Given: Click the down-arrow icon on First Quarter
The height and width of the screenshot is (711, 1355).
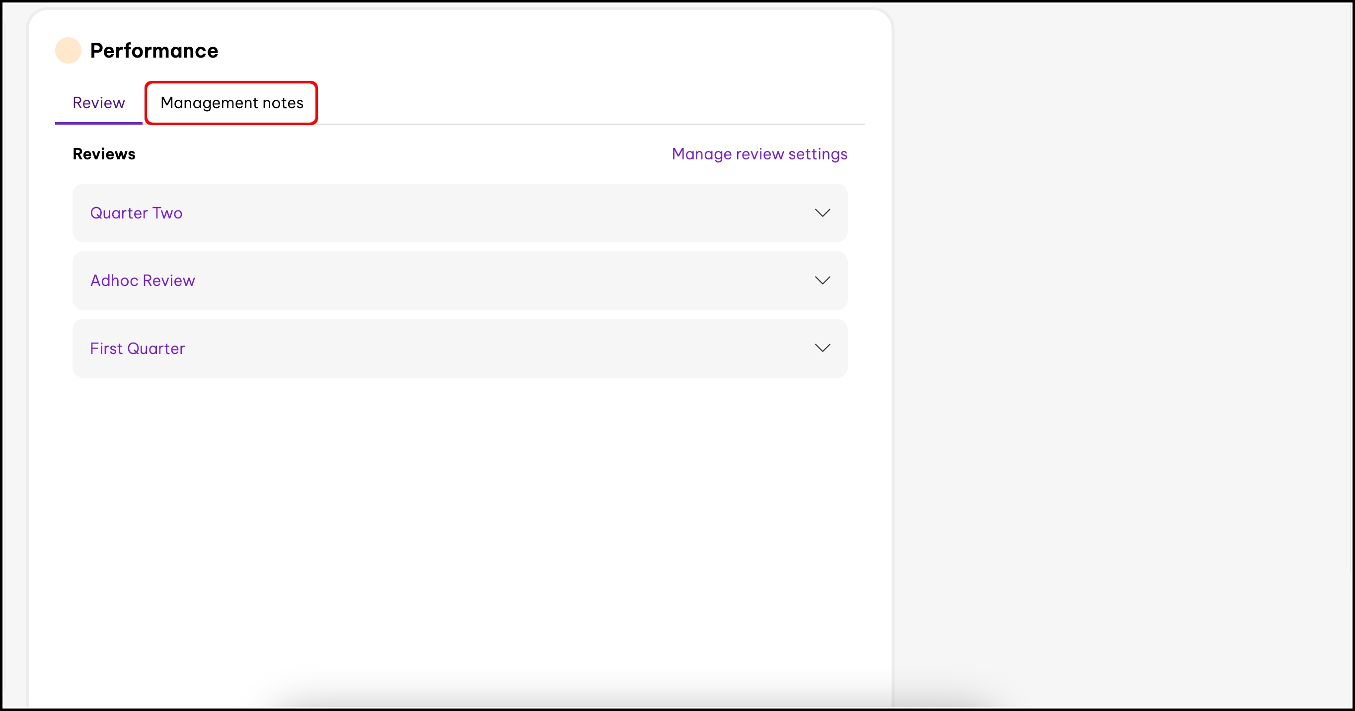Looking at the screenshot, I should pyautogui.click(x=822, y=348).
